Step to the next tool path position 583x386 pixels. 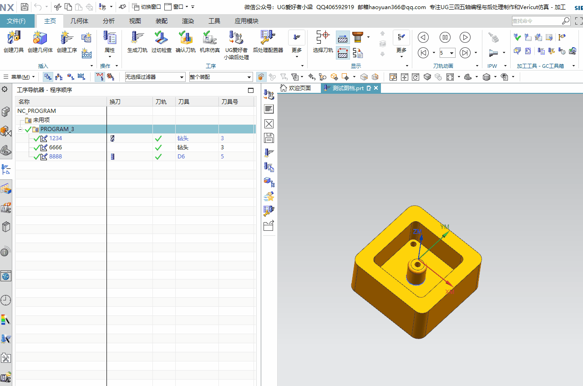[465, 53]
